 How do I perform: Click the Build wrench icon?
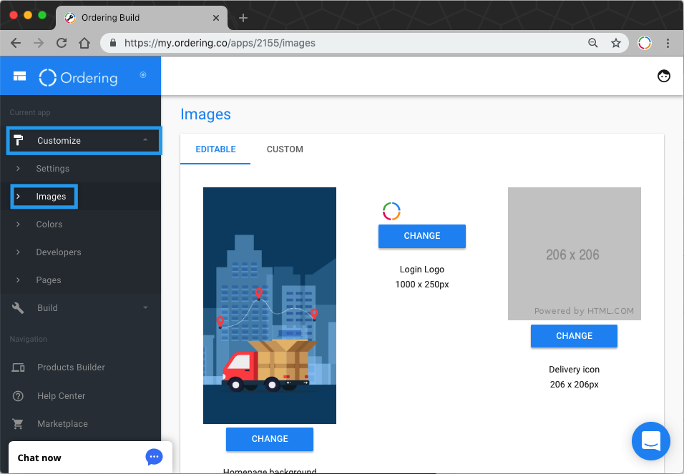[x=18, y=308]
